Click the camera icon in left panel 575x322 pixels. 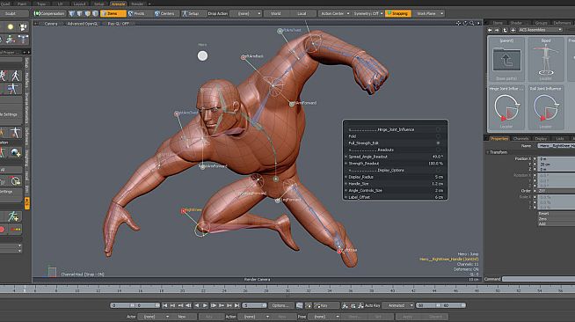[23, 26]
